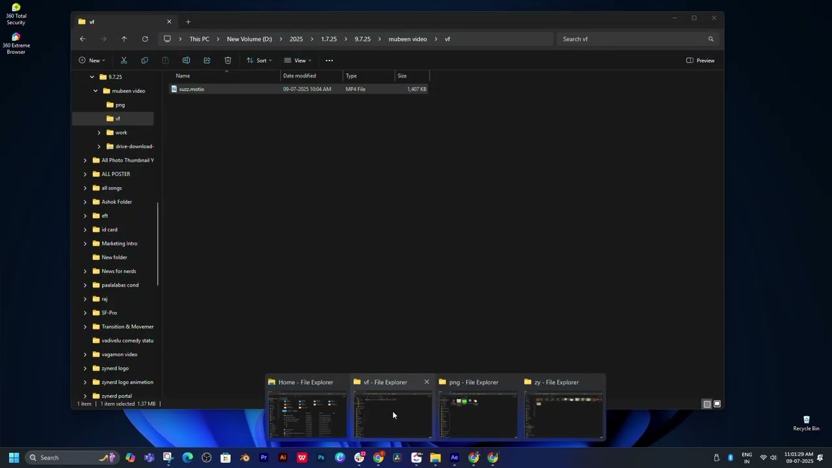Screen dimensions: 832x468
Task: Open Photoshop from the taskbar
Action: pyautogui.click(x=320, y=458)
